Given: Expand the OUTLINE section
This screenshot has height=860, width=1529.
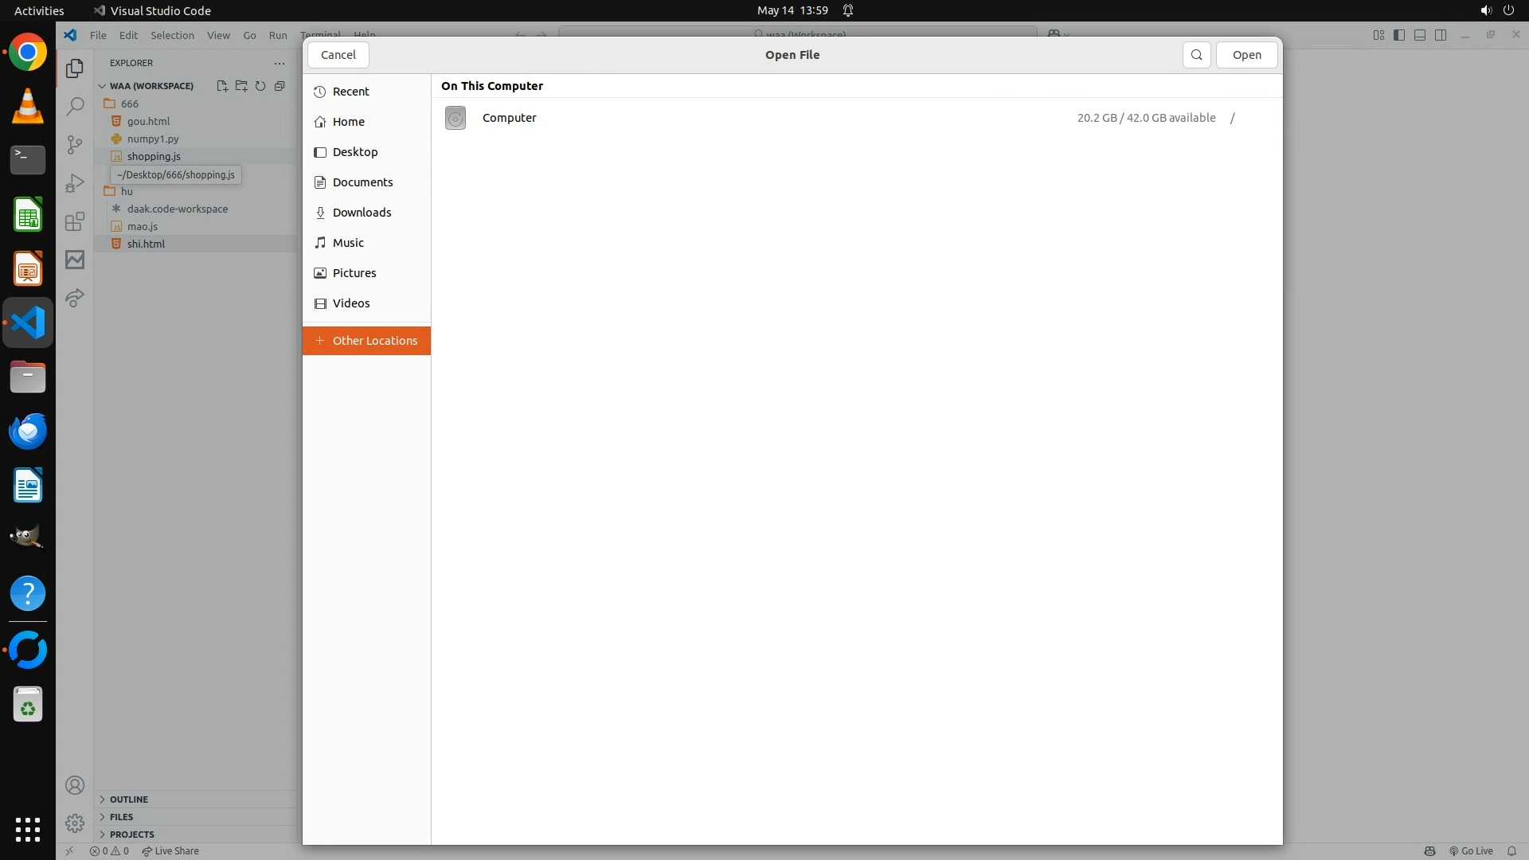Looking at the screenshot, I should [x=128, y=799].
